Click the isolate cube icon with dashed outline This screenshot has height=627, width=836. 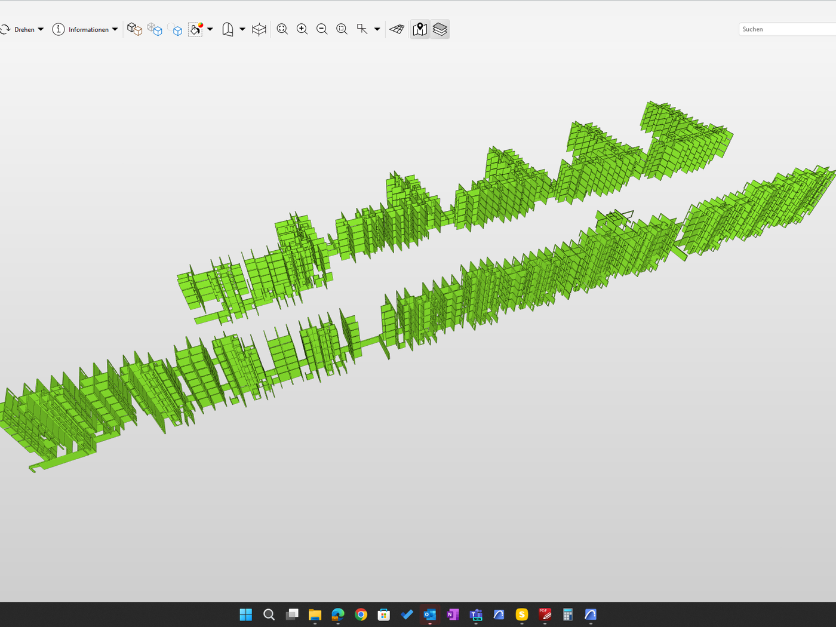175,29
